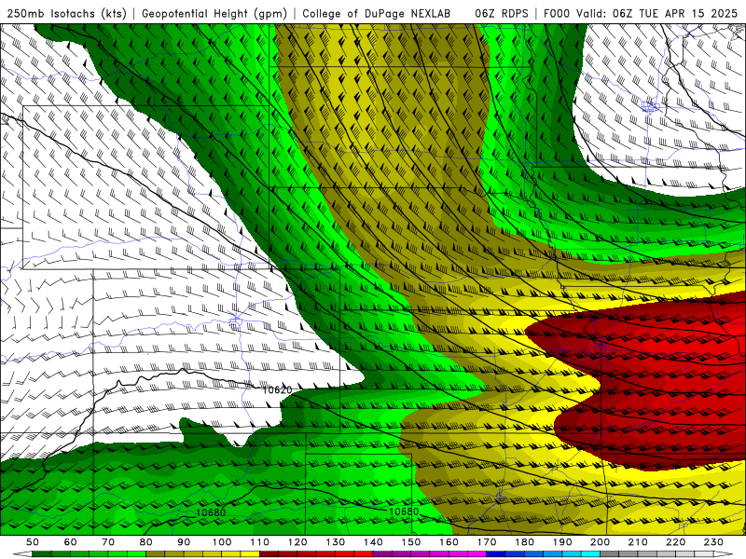Click the 70 knot colorbar label

(x=108, y=542)
